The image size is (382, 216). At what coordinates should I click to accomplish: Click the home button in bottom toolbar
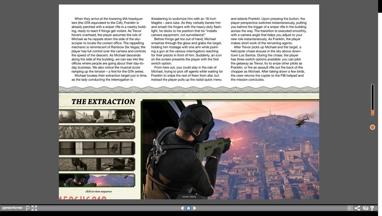pos(188,208)
